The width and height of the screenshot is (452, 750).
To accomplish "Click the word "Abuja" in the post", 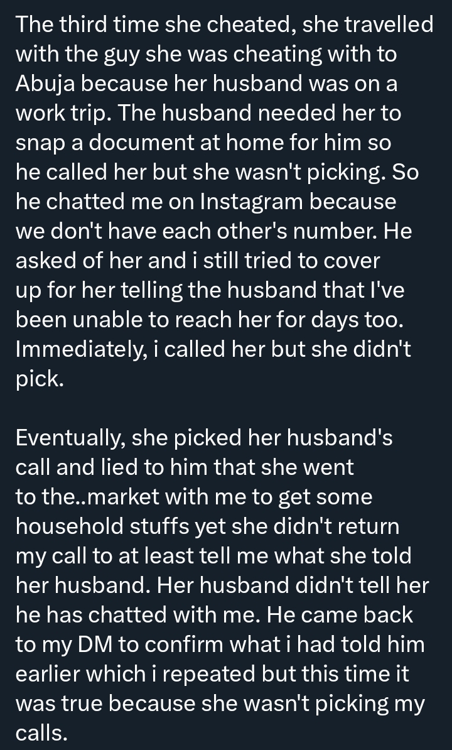I will (x=48, y=84).
